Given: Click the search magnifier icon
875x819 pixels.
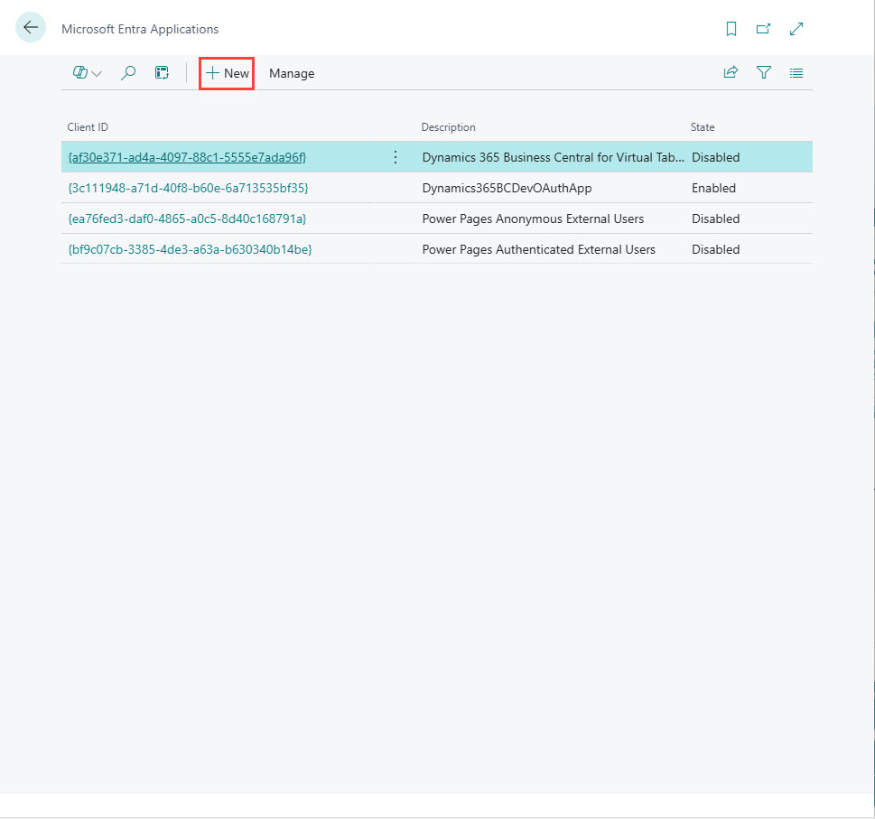Looking at the screenshot, I should (128, 73).
